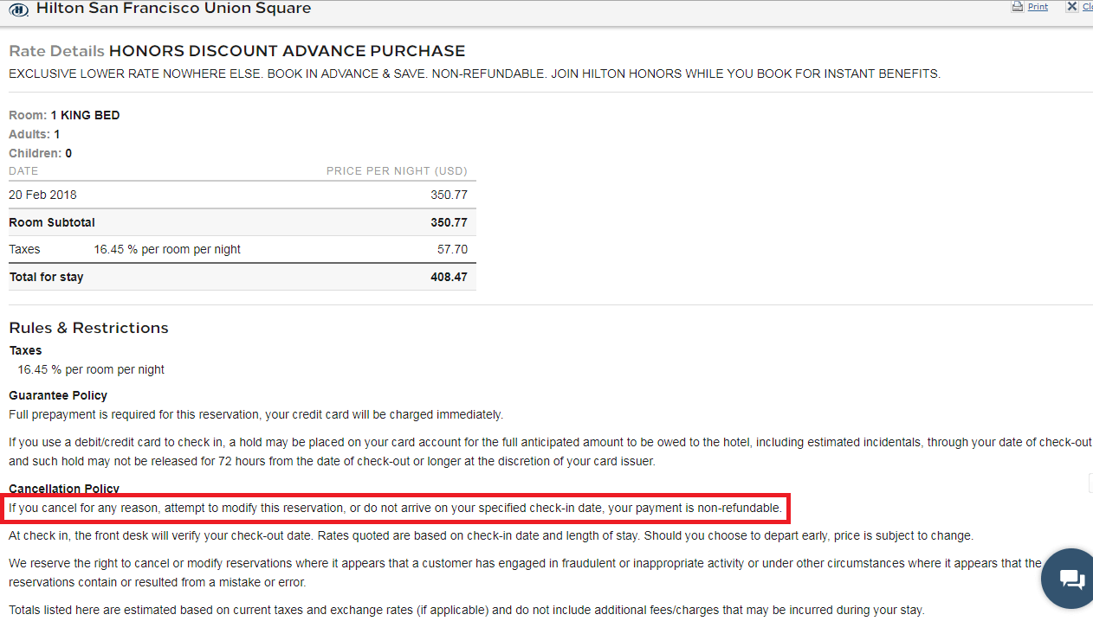Click the printer icon
The image size is (1093, 621).
(1018, 6)
